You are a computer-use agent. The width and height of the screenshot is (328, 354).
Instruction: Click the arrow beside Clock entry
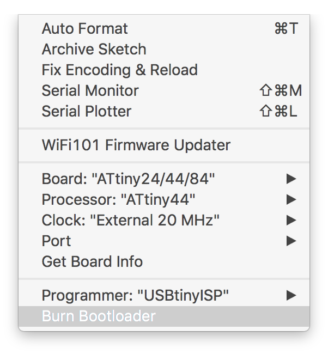tap(291, 220)
